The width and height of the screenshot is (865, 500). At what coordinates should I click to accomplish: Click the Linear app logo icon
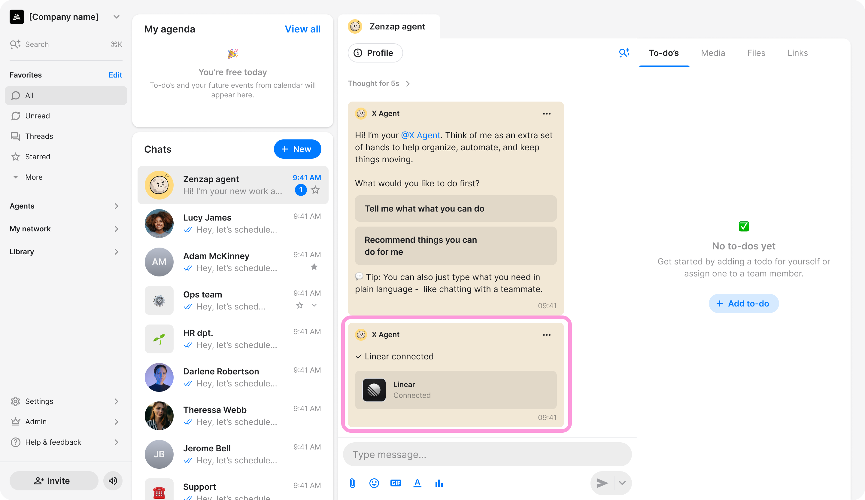click(374, 390)
